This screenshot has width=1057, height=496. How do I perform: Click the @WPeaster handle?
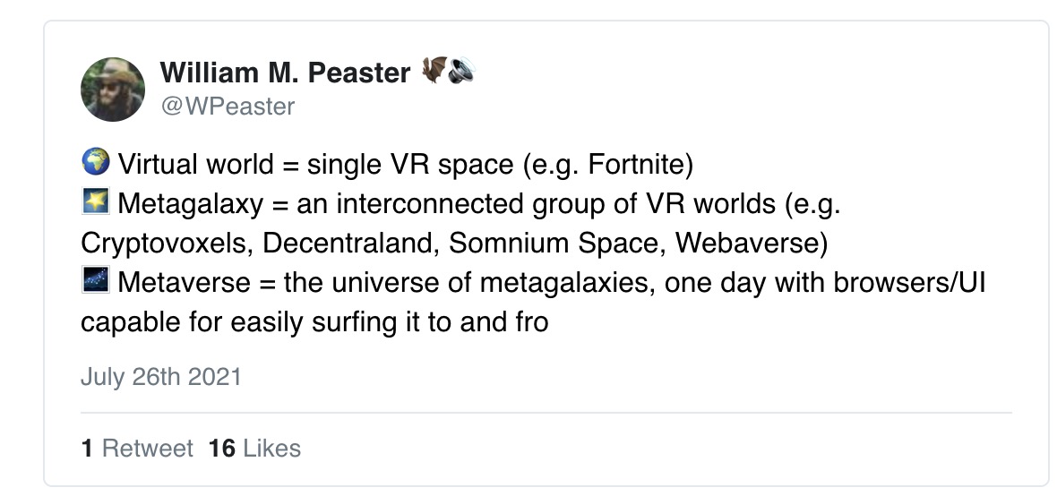pyautogui.click(x=228, y=107)
